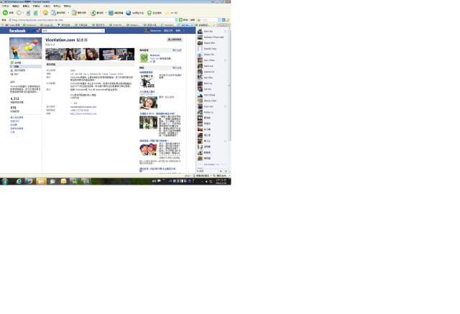Click the favorites star on bookmarks bar
Viewport: 460px width, 314px height.
click(x=3, y=25)
